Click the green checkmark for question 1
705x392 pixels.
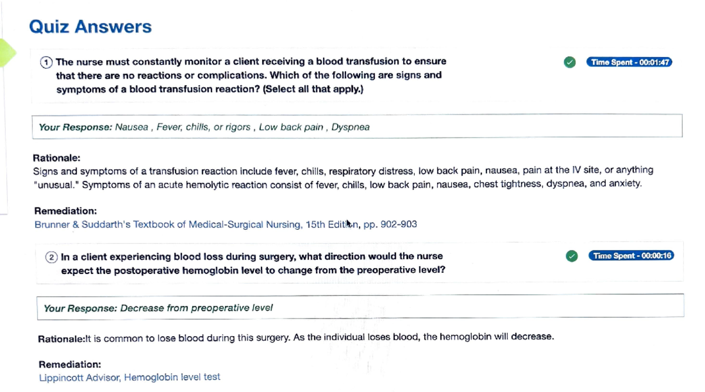point(569,62)
